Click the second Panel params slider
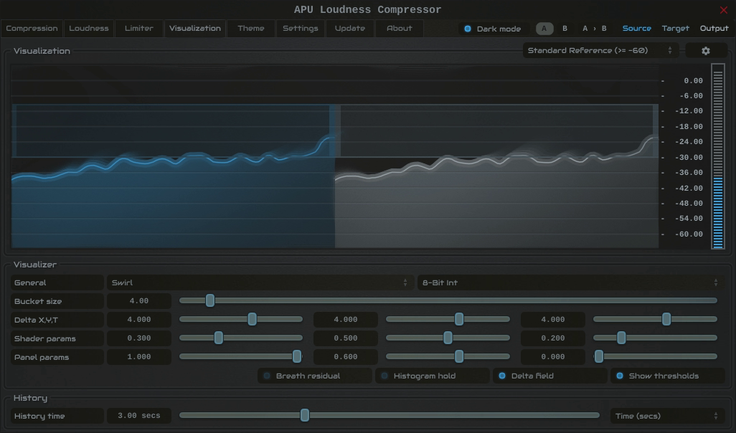Screen dimensions: 736x433 [448, 356]
